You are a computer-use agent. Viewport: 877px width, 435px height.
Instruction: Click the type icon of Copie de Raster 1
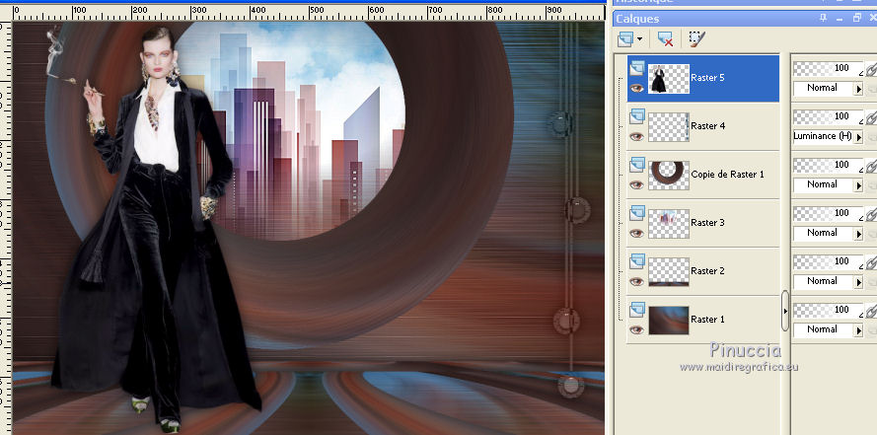(637, 165)
